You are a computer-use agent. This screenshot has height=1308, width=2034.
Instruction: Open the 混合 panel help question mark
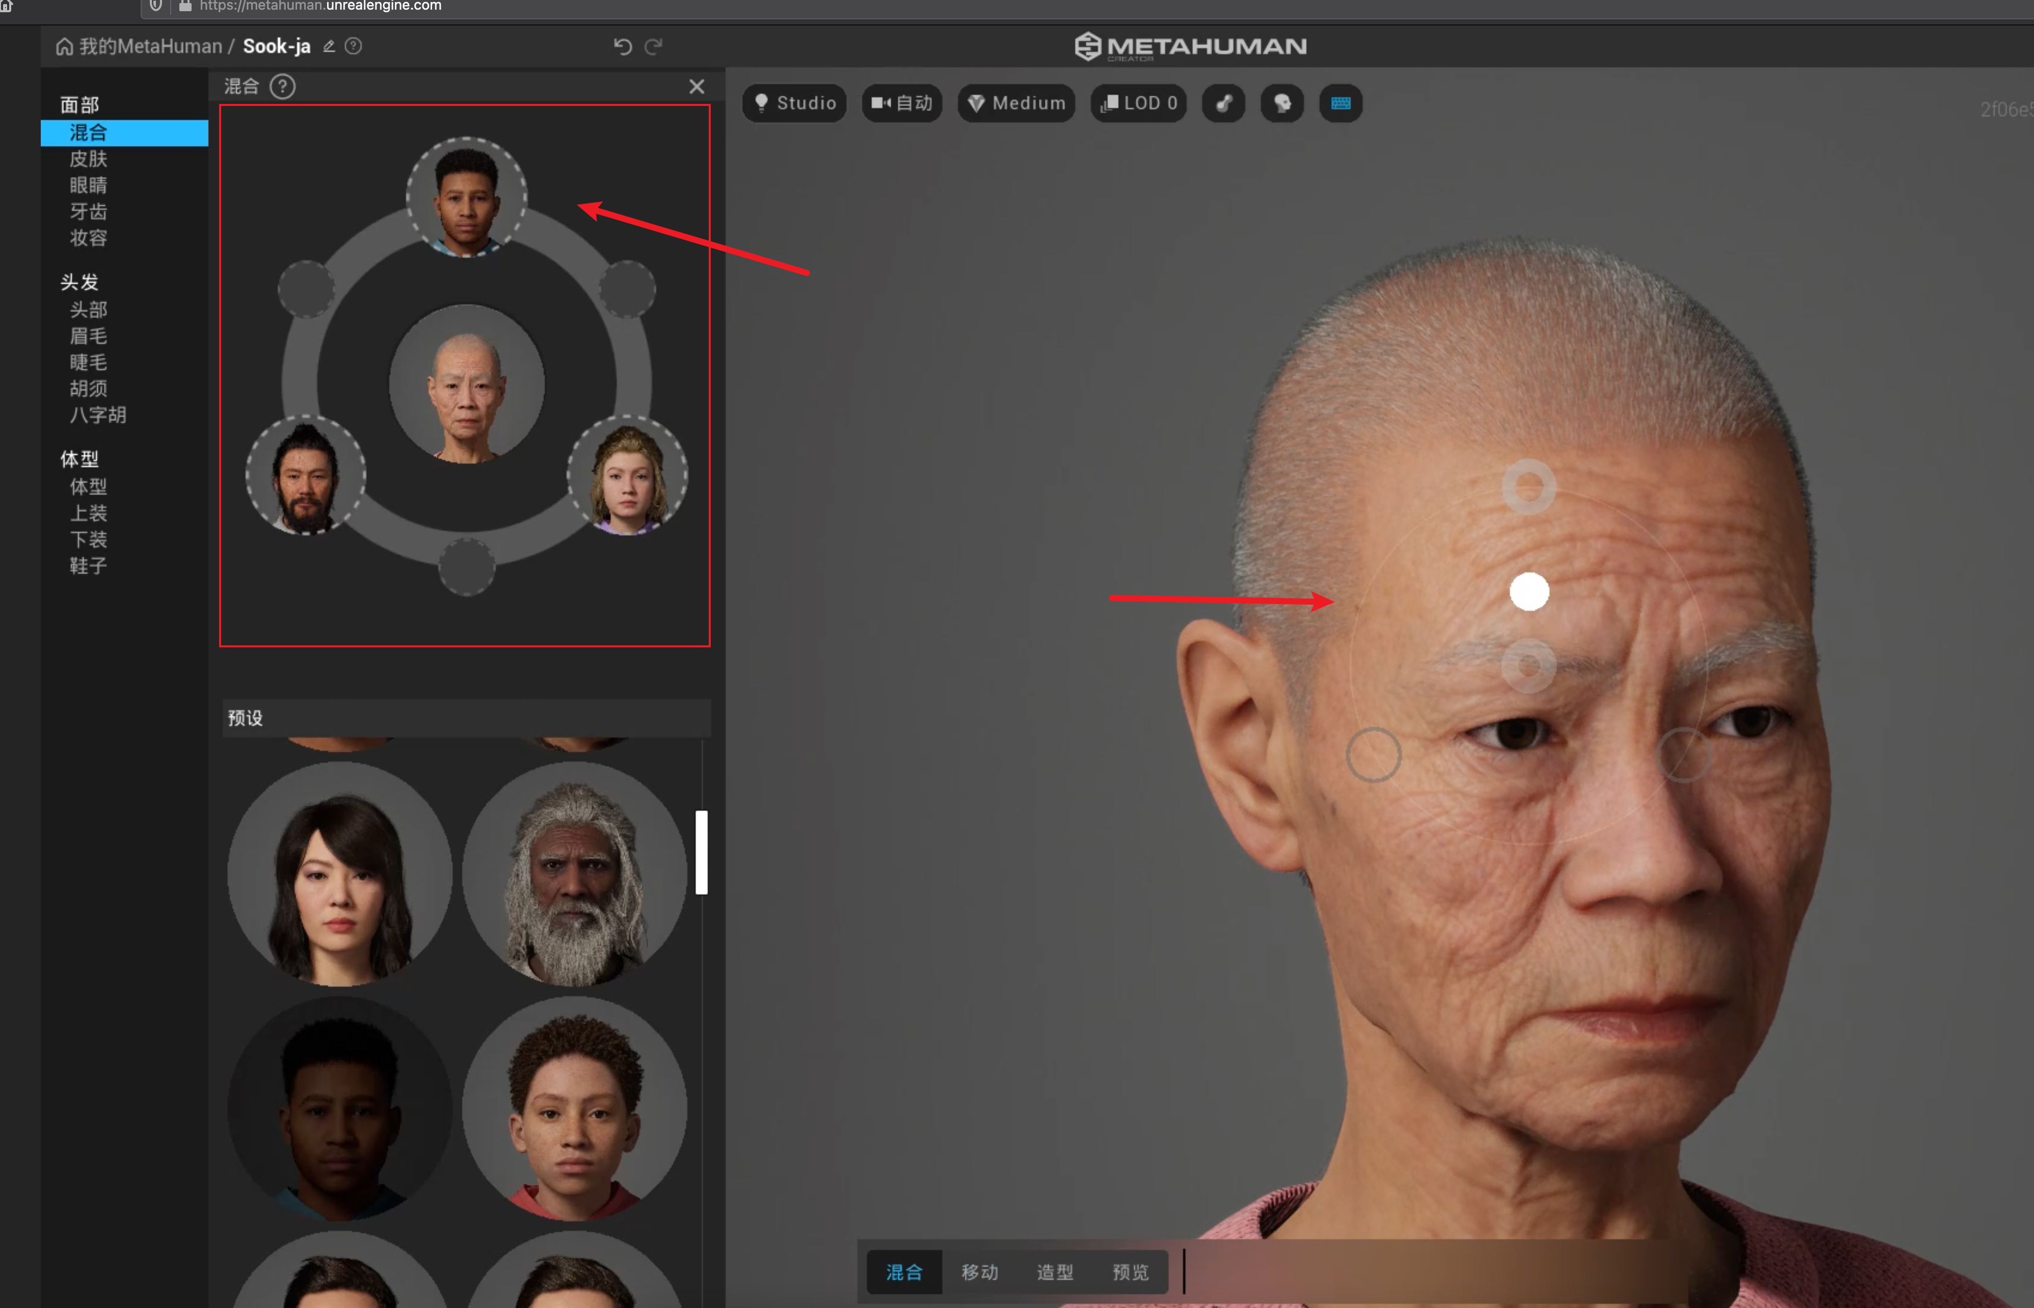(282, 86)
